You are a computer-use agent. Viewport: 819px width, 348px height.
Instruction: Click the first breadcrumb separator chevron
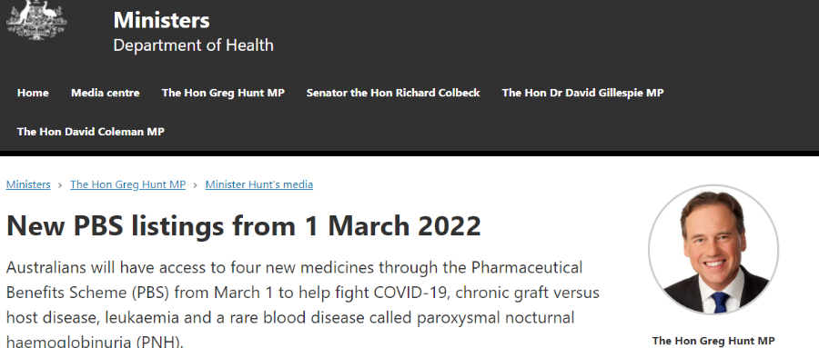pyautogui.click(x=61, y=184)
